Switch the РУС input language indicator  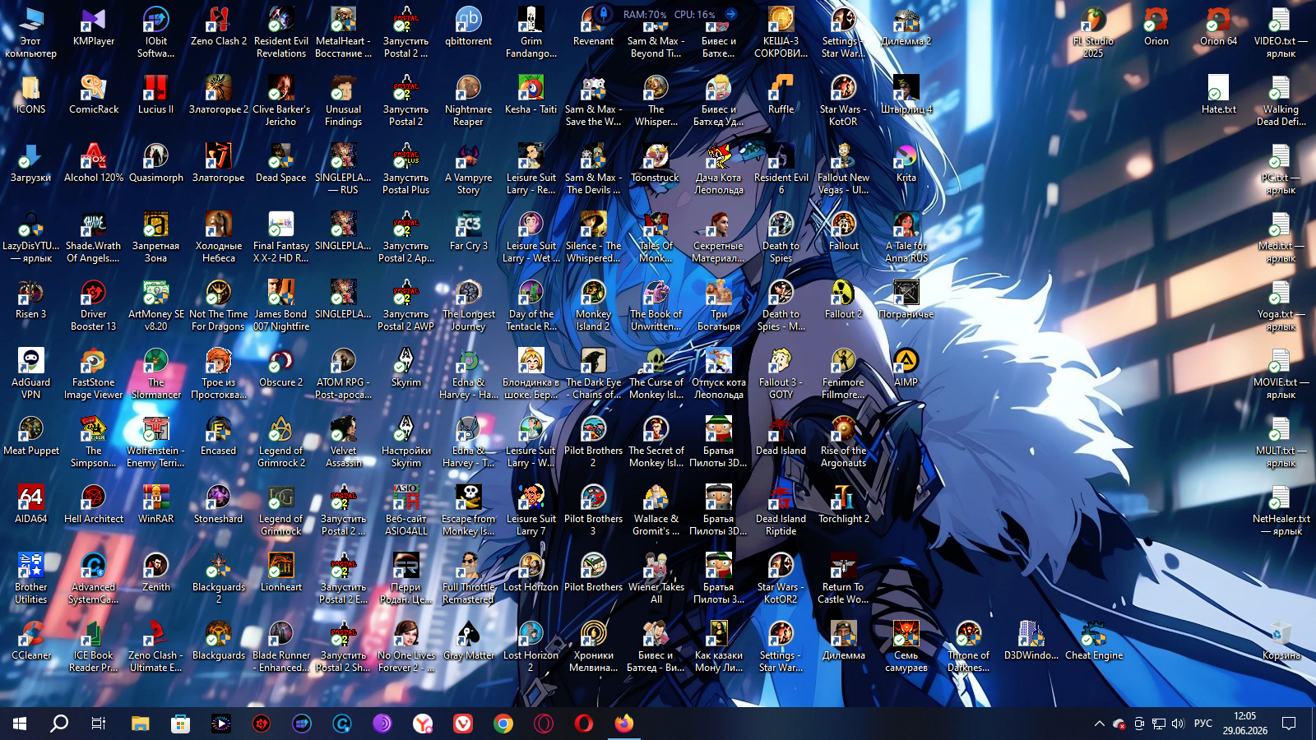(x=1203, y=724)
